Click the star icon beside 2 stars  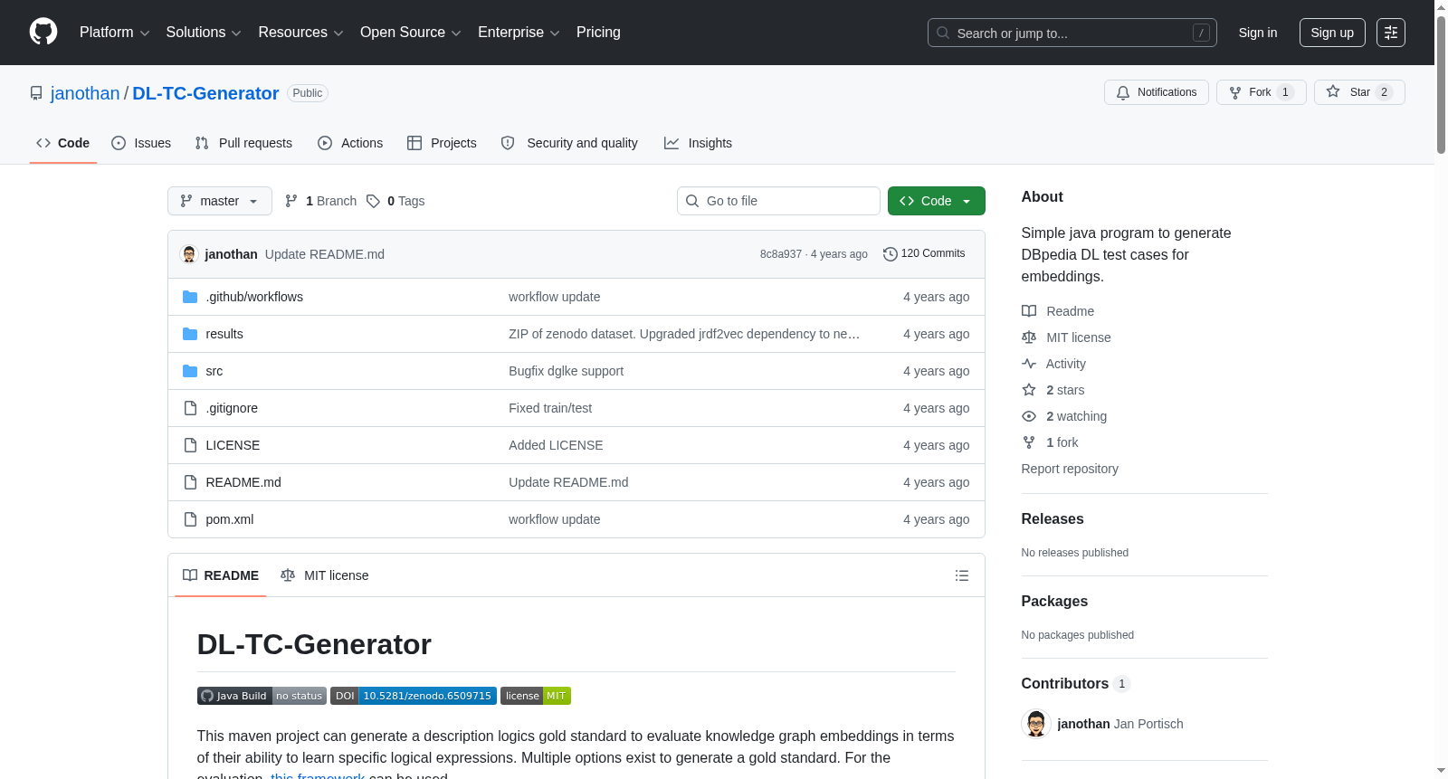1029,390
